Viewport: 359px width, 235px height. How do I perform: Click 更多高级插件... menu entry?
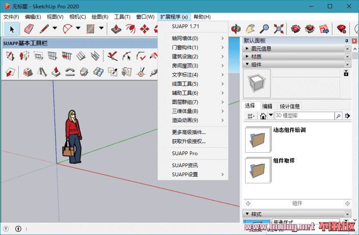pos(193,132)
